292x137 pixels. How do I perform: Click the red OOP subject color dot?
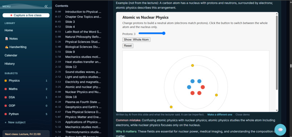coord(5,106)
